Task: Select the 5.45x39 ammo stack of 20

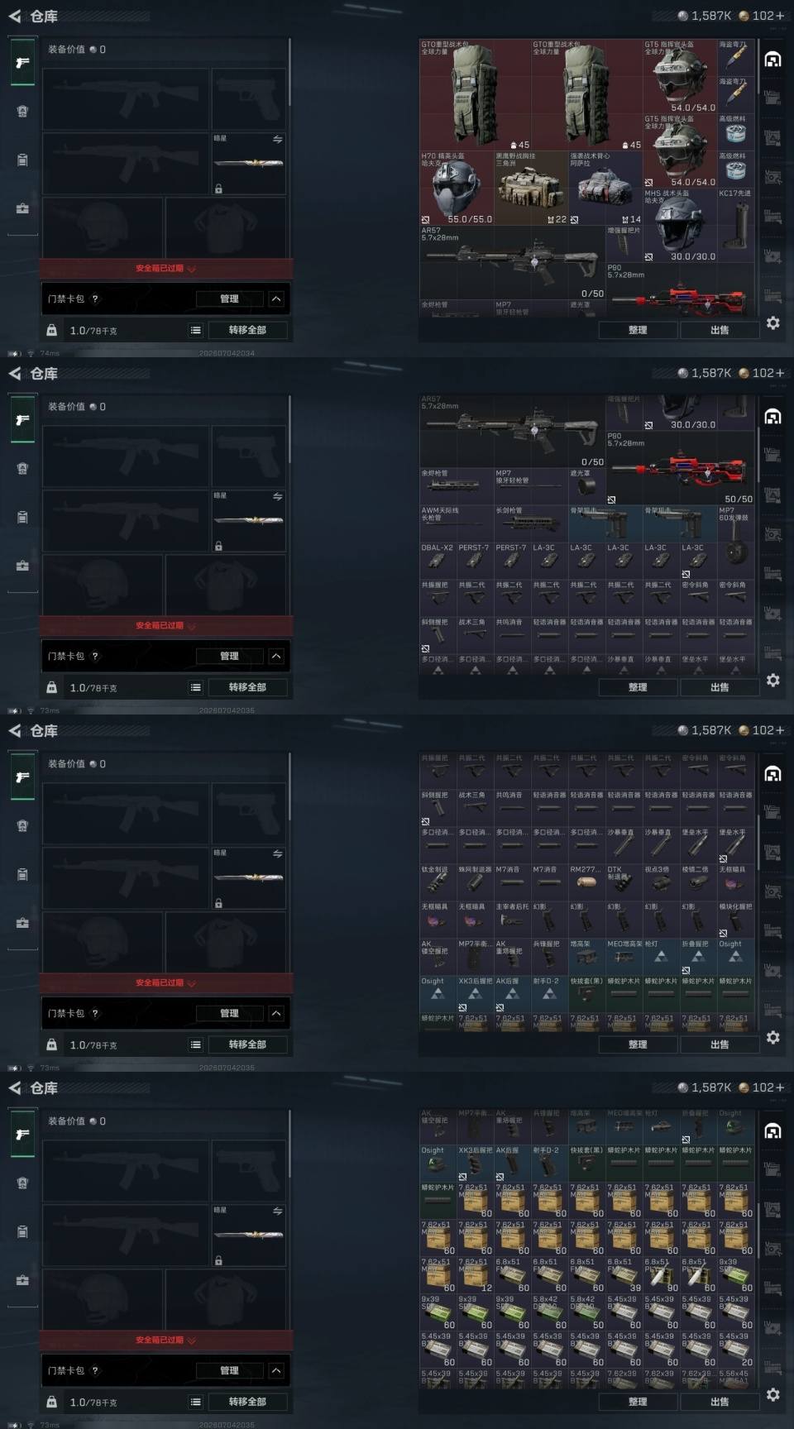Action: [x=735, y=1349]
